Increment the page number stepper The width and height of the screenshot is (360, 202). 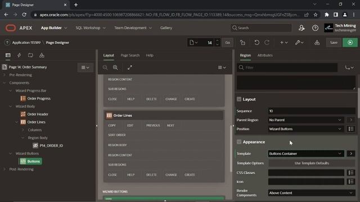(217, 40)
